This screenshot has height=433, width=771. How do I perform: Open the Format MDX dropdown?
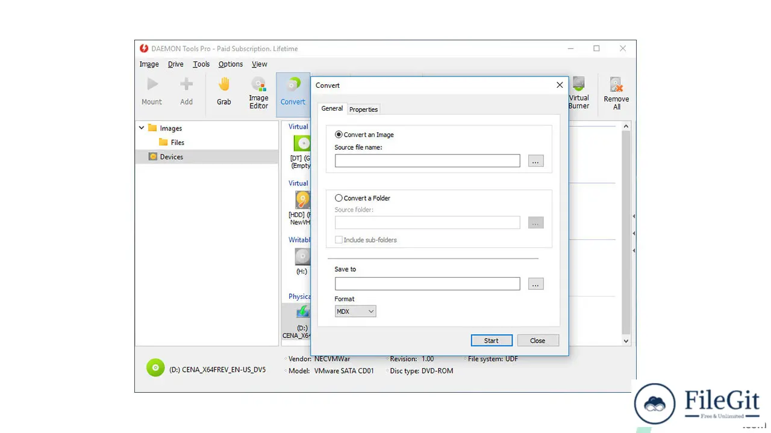tap(355, 311)
